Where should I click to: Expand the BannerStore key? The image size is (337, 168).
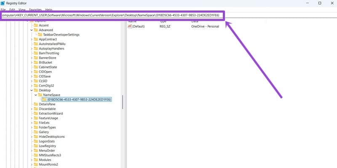tap(32, 58)
